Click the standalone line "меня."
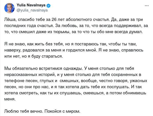 click(x=10, y=99)
